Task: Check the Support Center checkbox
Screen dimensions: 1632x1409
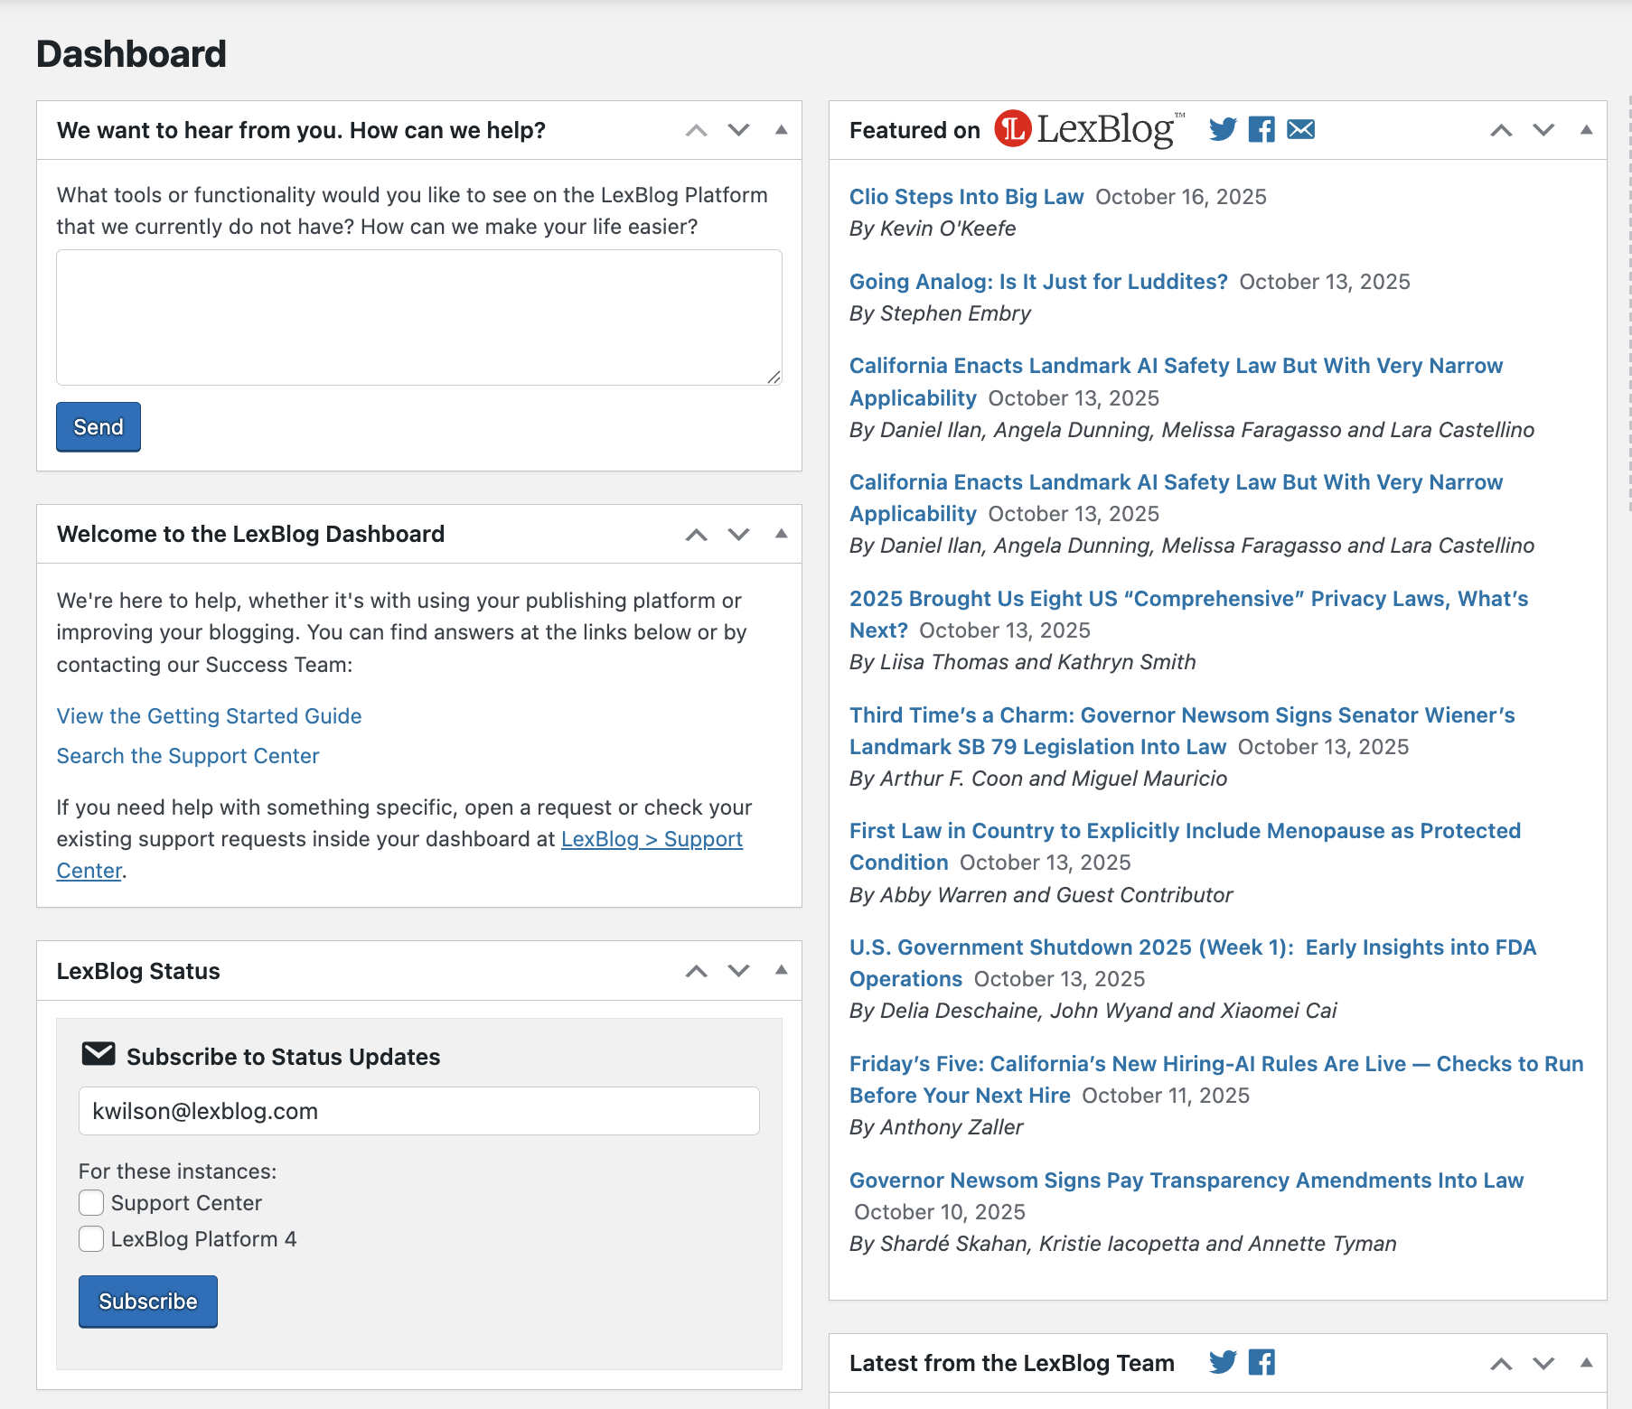Action: point(91,1203)
